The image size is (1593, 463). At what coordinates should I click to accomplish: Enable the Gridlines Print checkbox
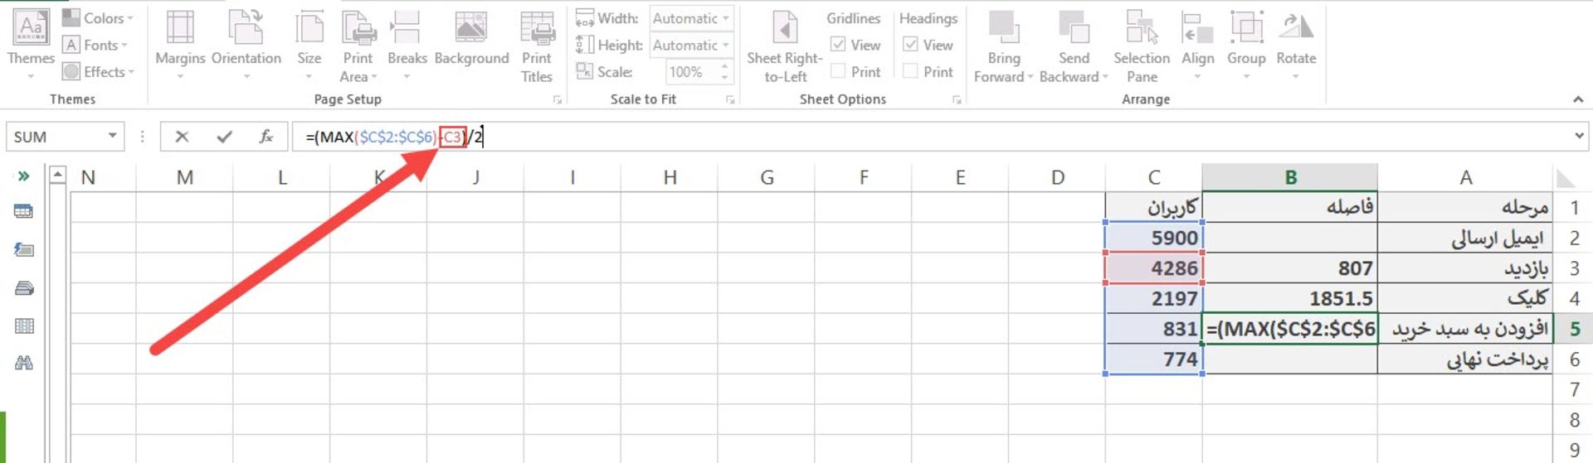[x=838, y=71]
